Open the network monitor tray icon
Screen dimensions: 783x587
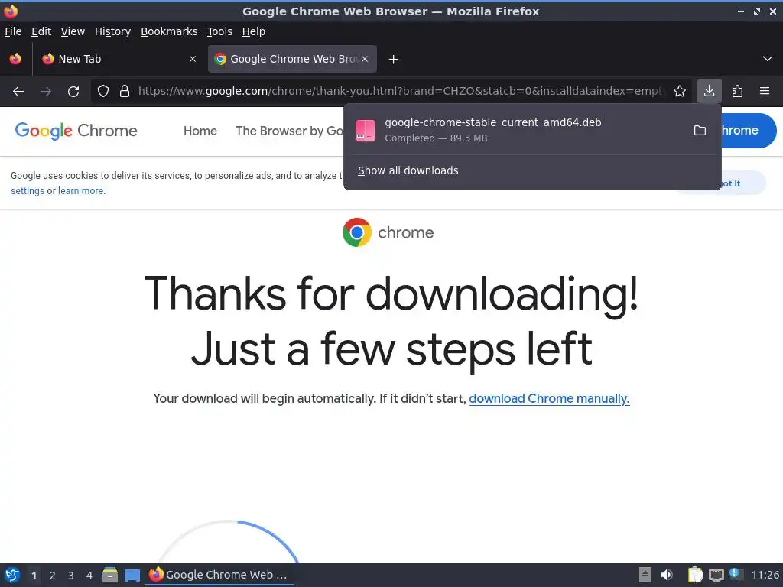click(716, 575)
